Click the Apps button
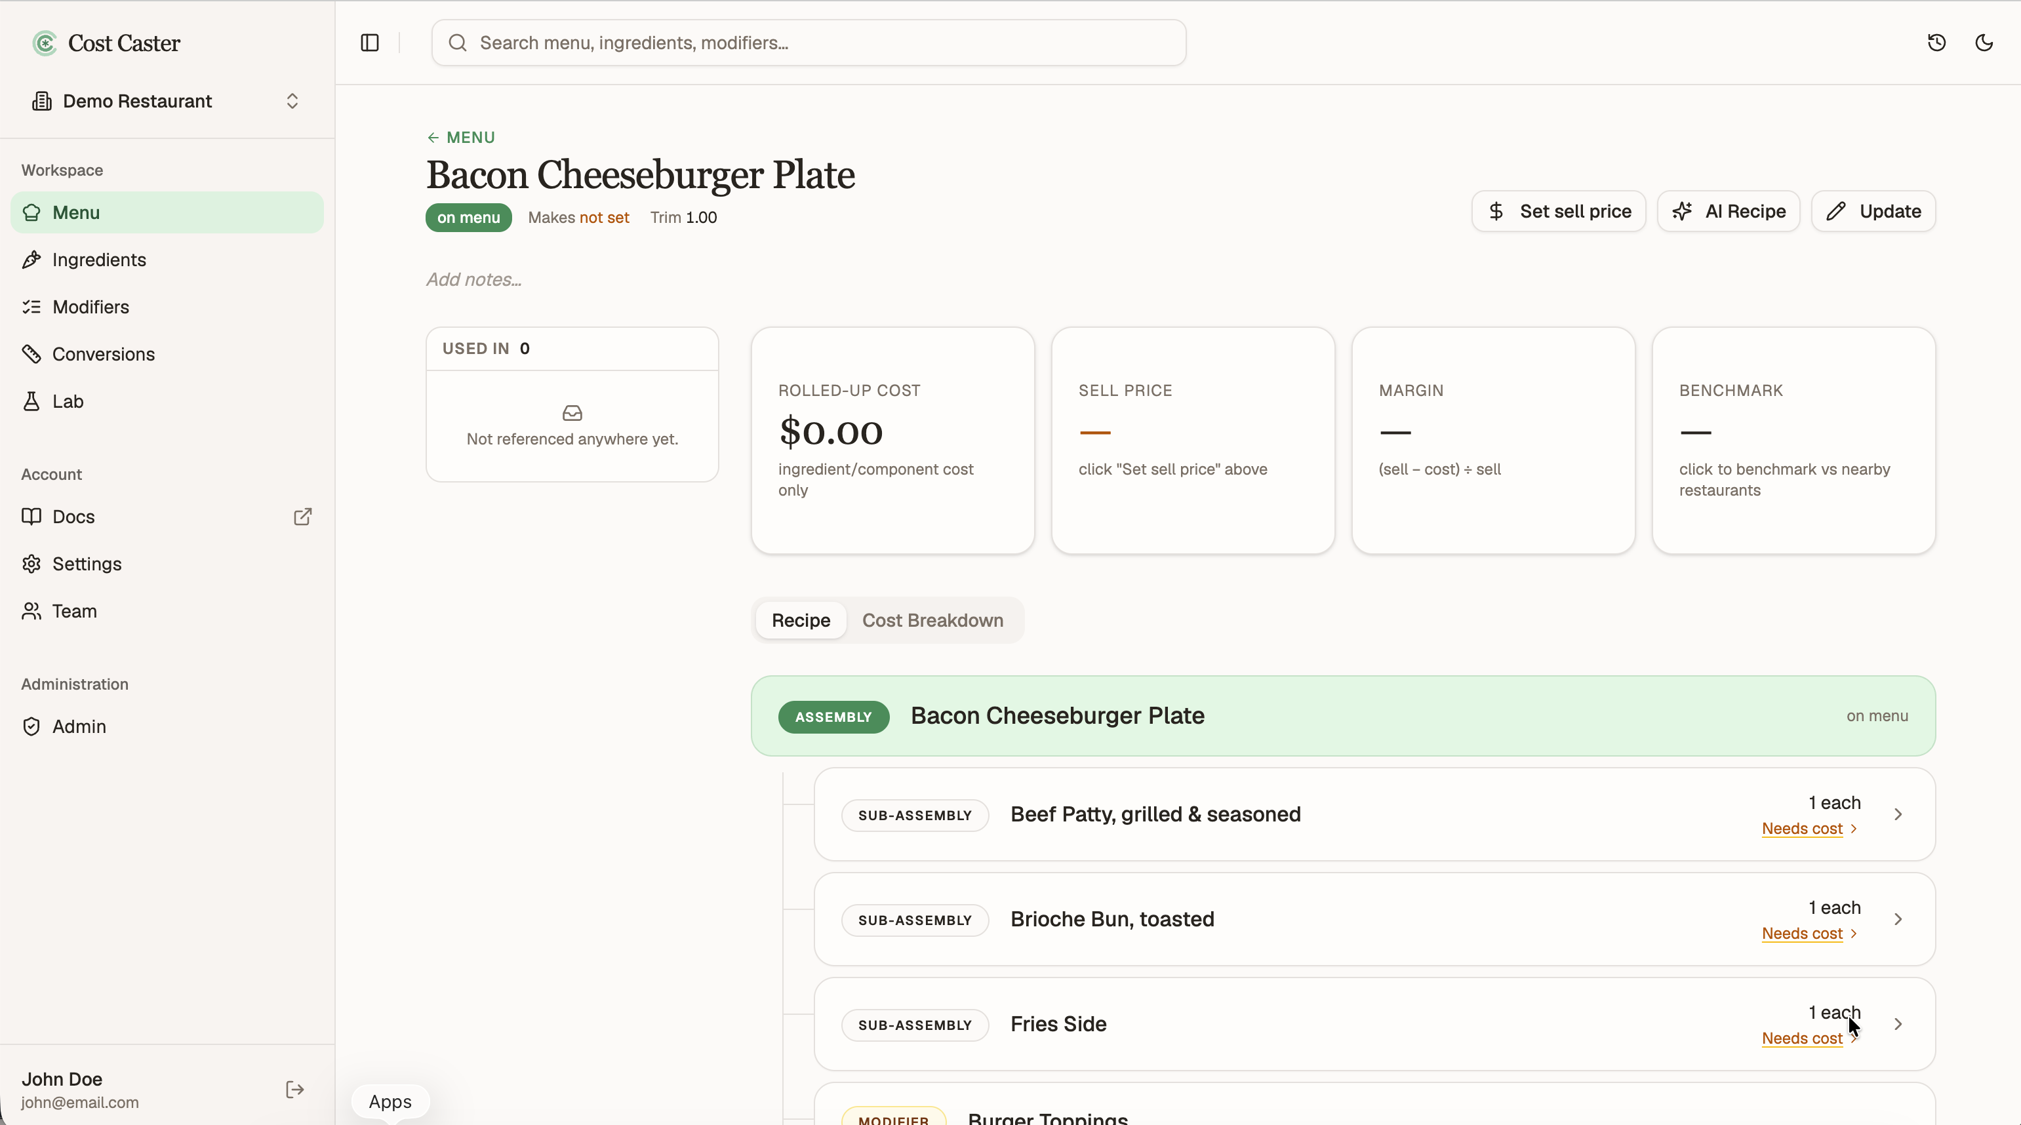Image resolution: width=2021 pixels, height=1125 pixels. [390, 1101]
